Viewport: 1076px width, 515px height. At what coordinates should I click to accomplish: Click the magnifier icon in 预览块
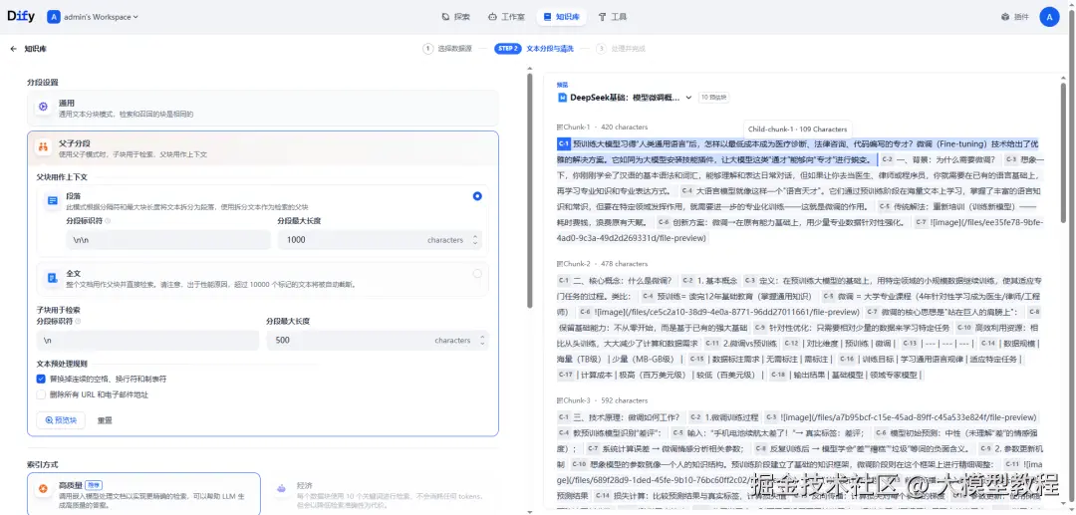(49, 420)
